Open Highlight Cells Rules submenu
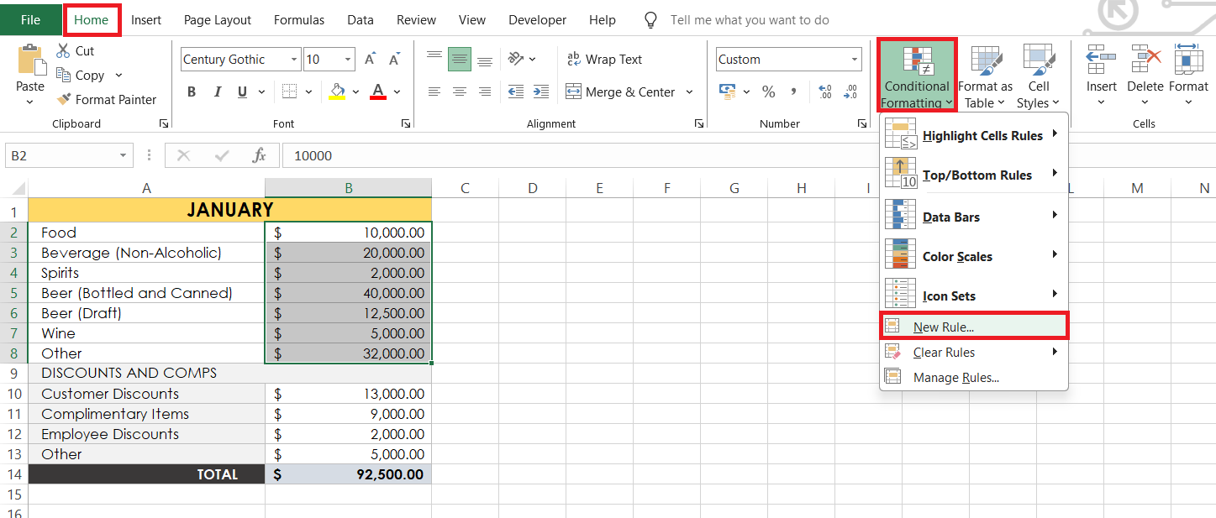 coord(973,136)
